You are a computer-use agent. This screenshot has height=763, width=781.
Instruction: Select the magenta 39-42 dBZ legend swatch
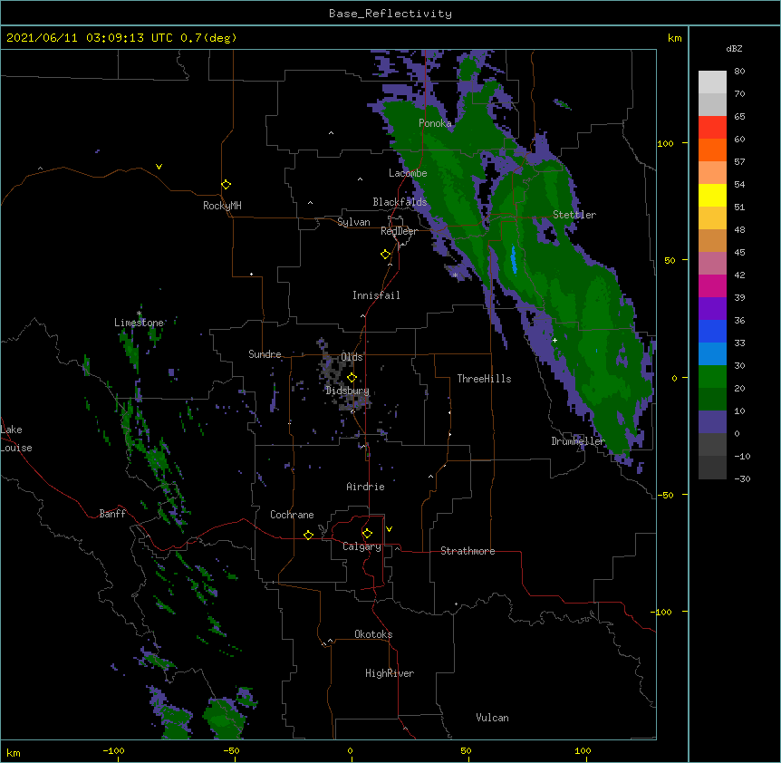(x=712, y=285)
